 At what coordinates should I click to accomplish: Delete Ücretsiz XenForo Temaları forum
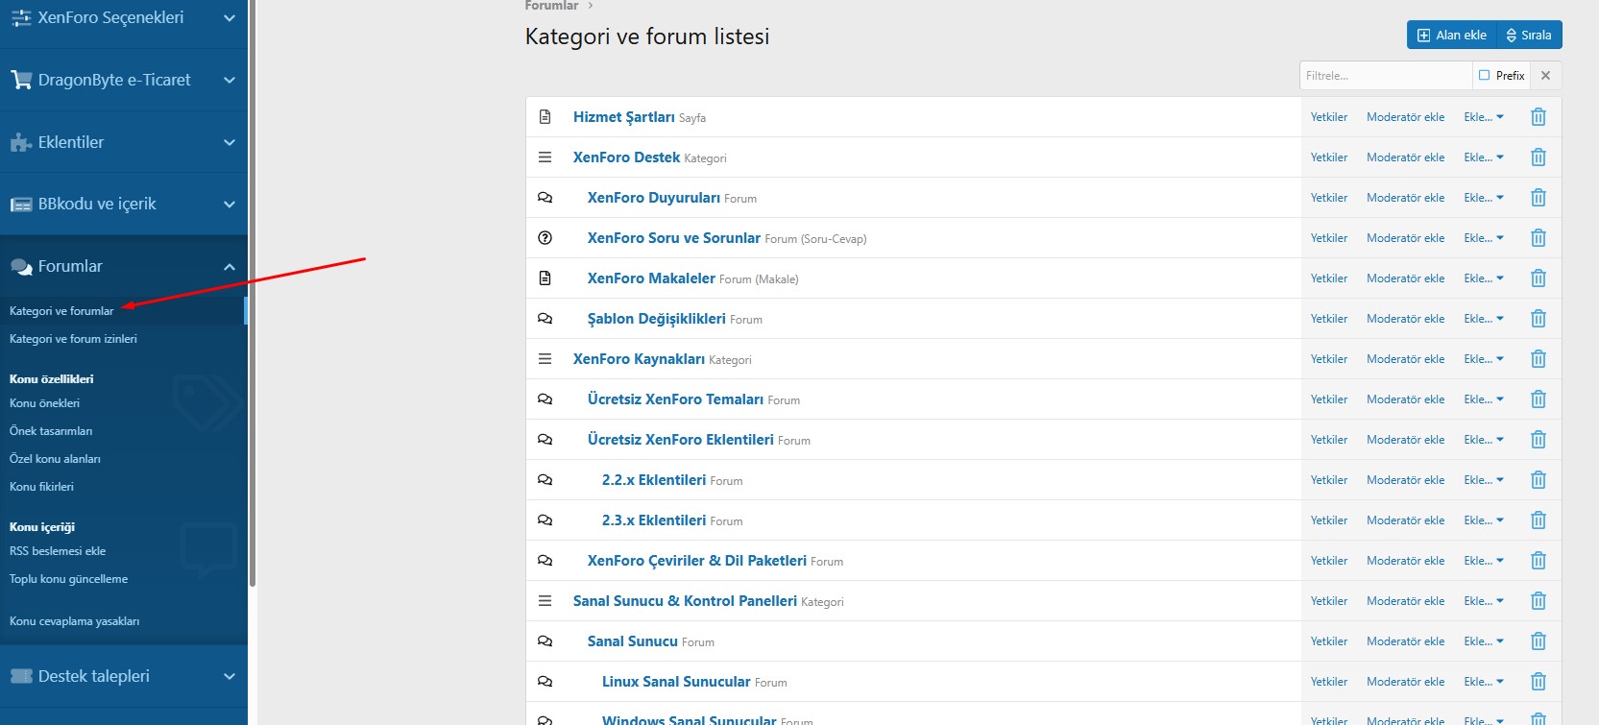[1538, 399]
